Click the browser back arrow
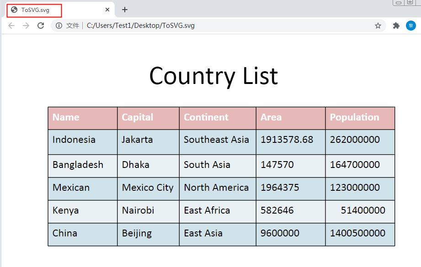This screenshot has height=267, width=421. (11, 26)
